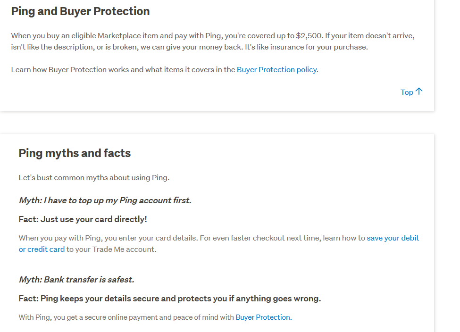Viewport: 460px width, 332px height.
Task: Click the $2,500 coverage amount
Action: tap(309, 35)
